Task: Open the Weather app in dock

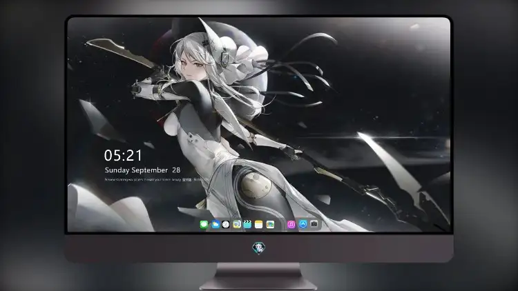Action: [x=215, y=225]
